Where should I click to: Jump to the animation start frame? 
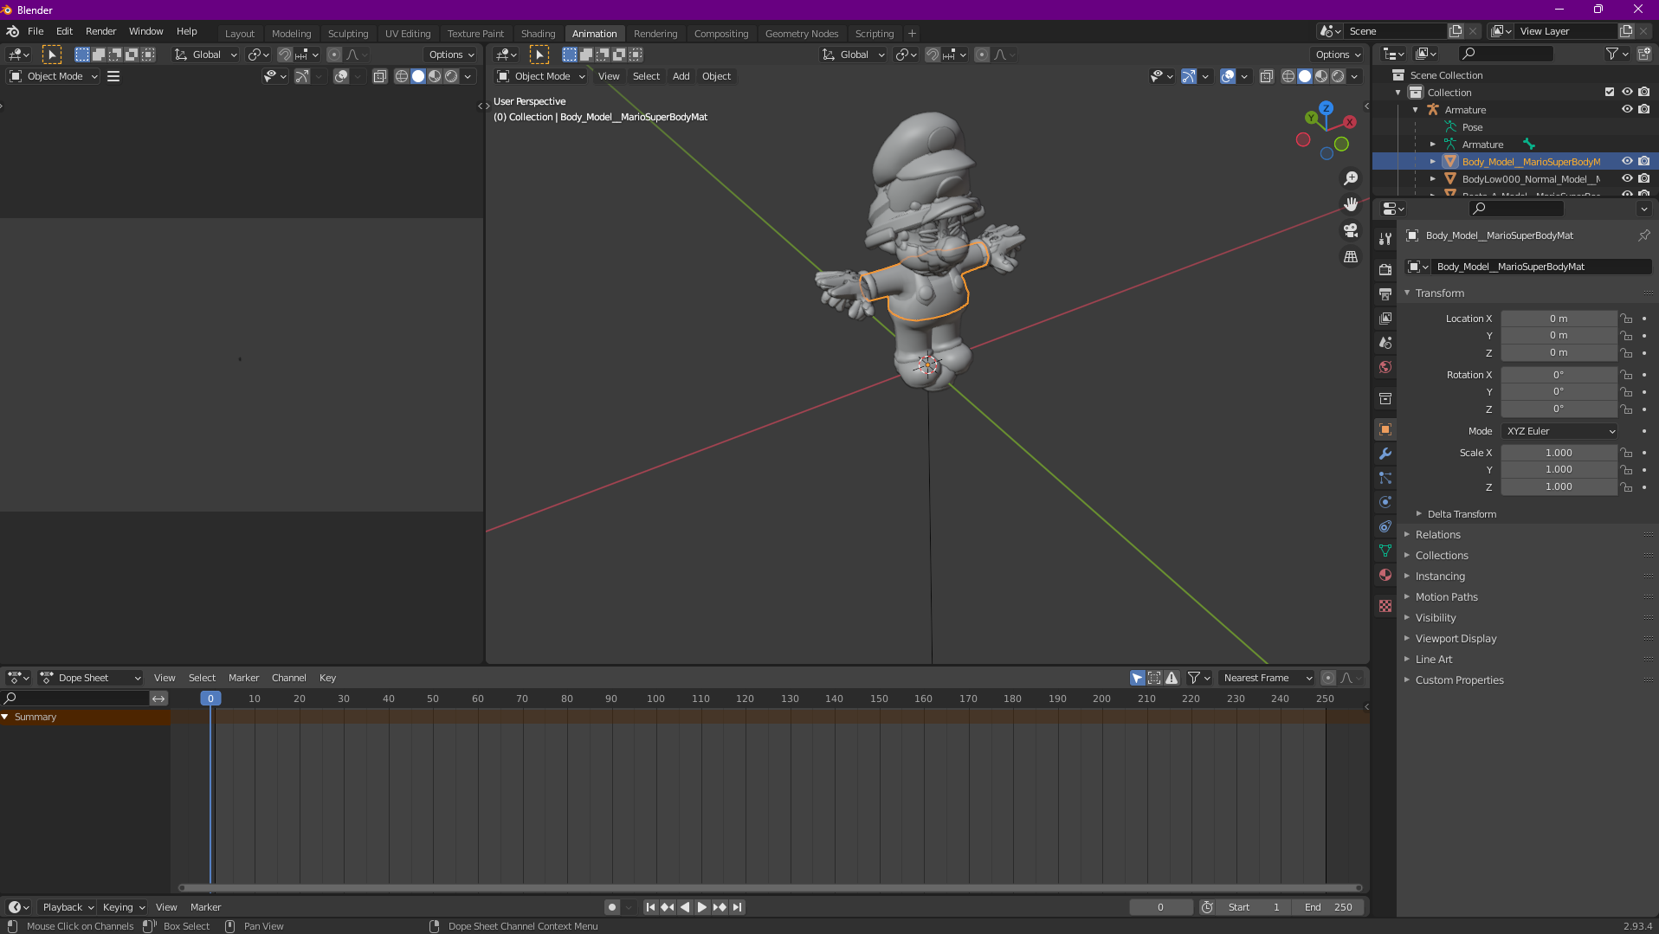(650, 907)
